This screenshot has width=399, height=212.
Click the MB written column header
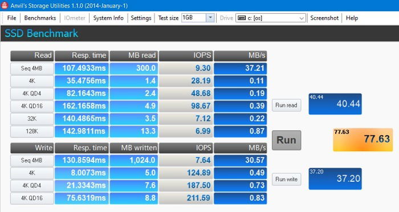[x=134, y=148]
